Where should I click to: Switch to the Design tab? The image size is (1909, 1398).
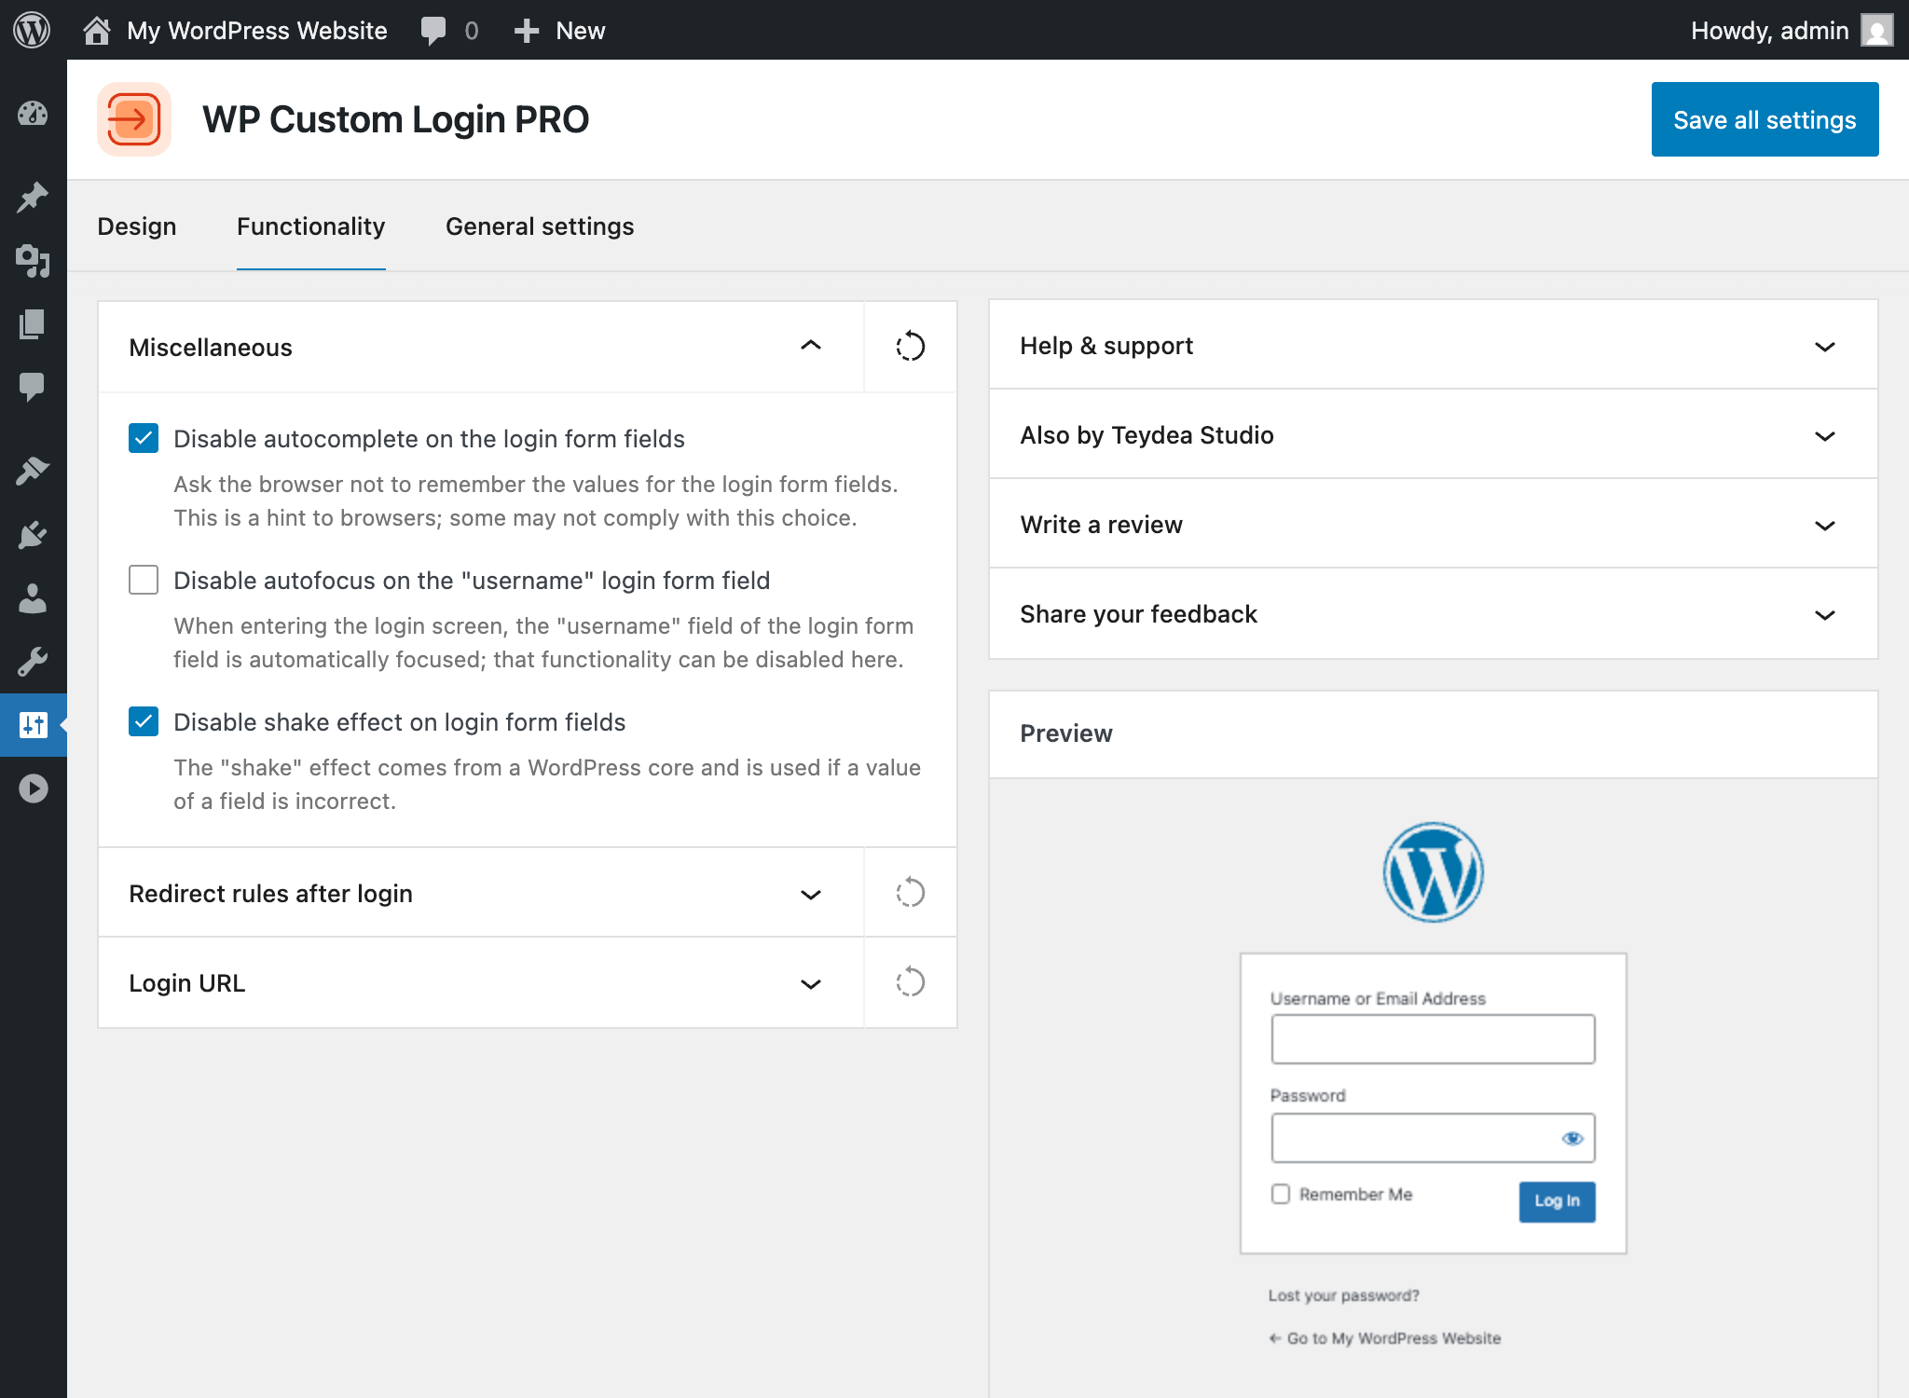(x=137, y=226)
